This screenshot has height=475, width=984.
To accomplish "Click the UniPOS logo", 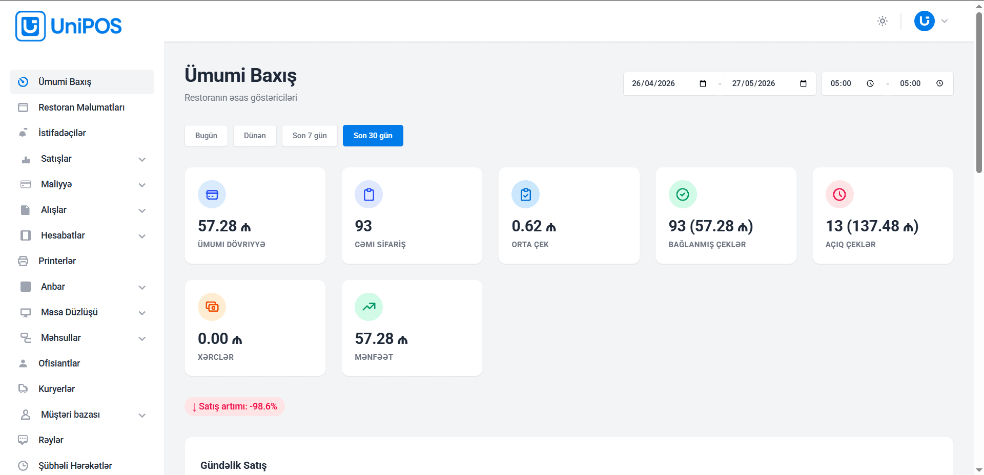I will pyautogui.click(x=69, y=26).
